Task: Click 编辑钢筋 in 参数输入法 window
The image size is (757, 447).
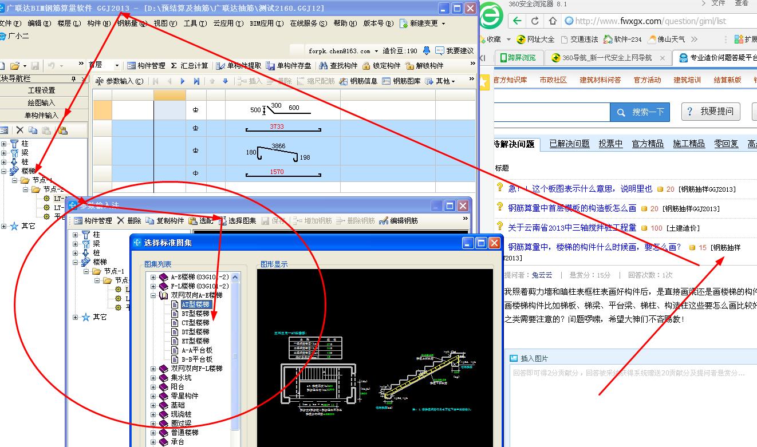Action: coord(399,221)
